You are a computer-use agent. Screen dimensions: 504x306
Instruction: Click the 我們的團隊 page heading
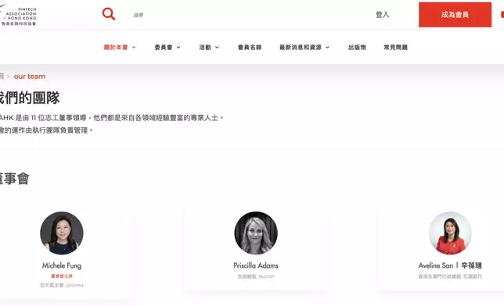[x=30, y=98]
